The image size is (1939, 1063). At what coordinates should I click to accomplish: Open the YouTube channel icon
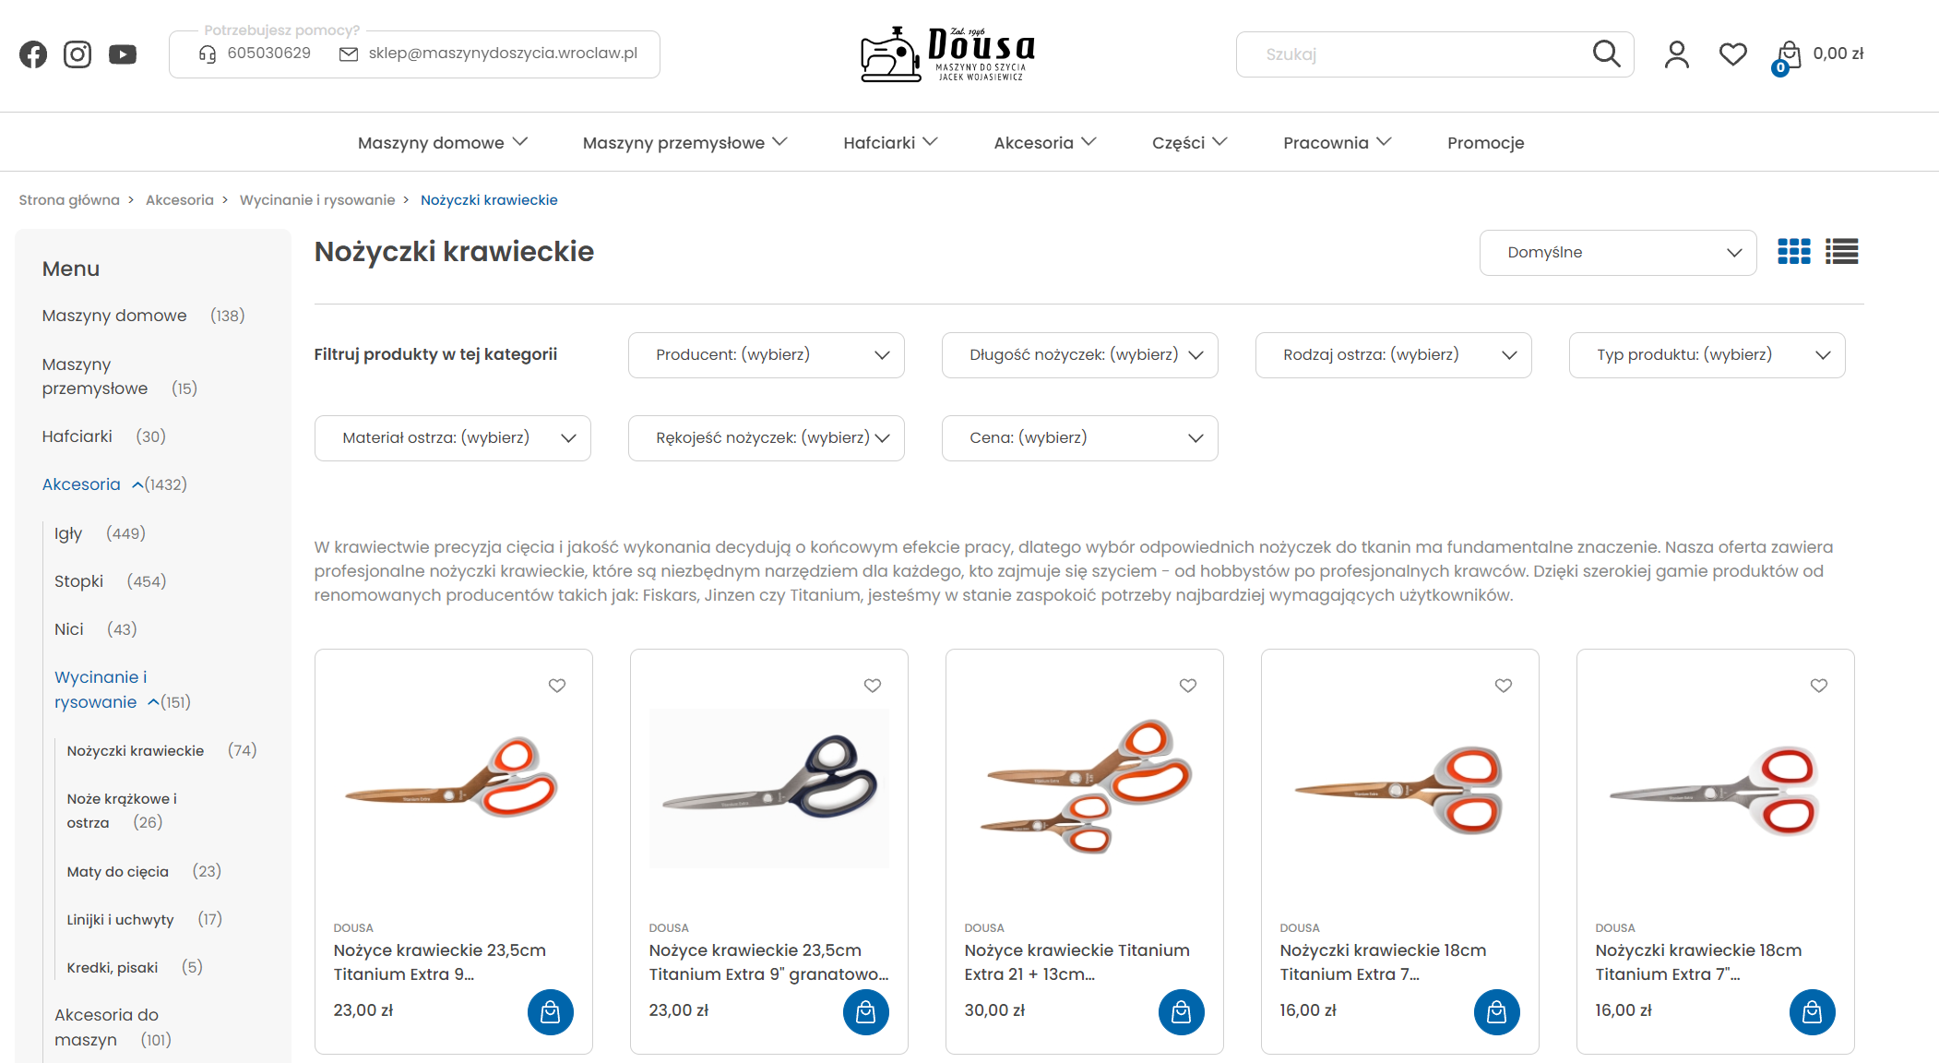tap(123, 54)
